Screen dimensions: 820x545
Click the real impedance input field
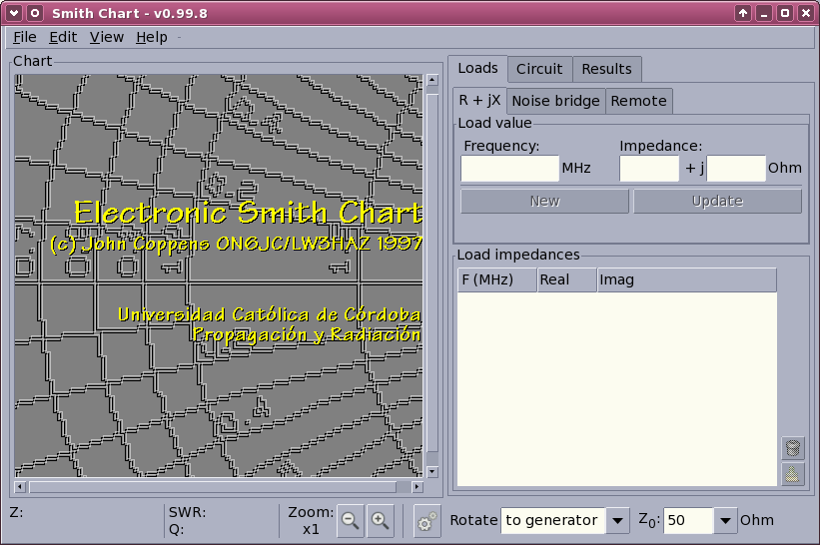pyautogui.click(x=649, y=169)
